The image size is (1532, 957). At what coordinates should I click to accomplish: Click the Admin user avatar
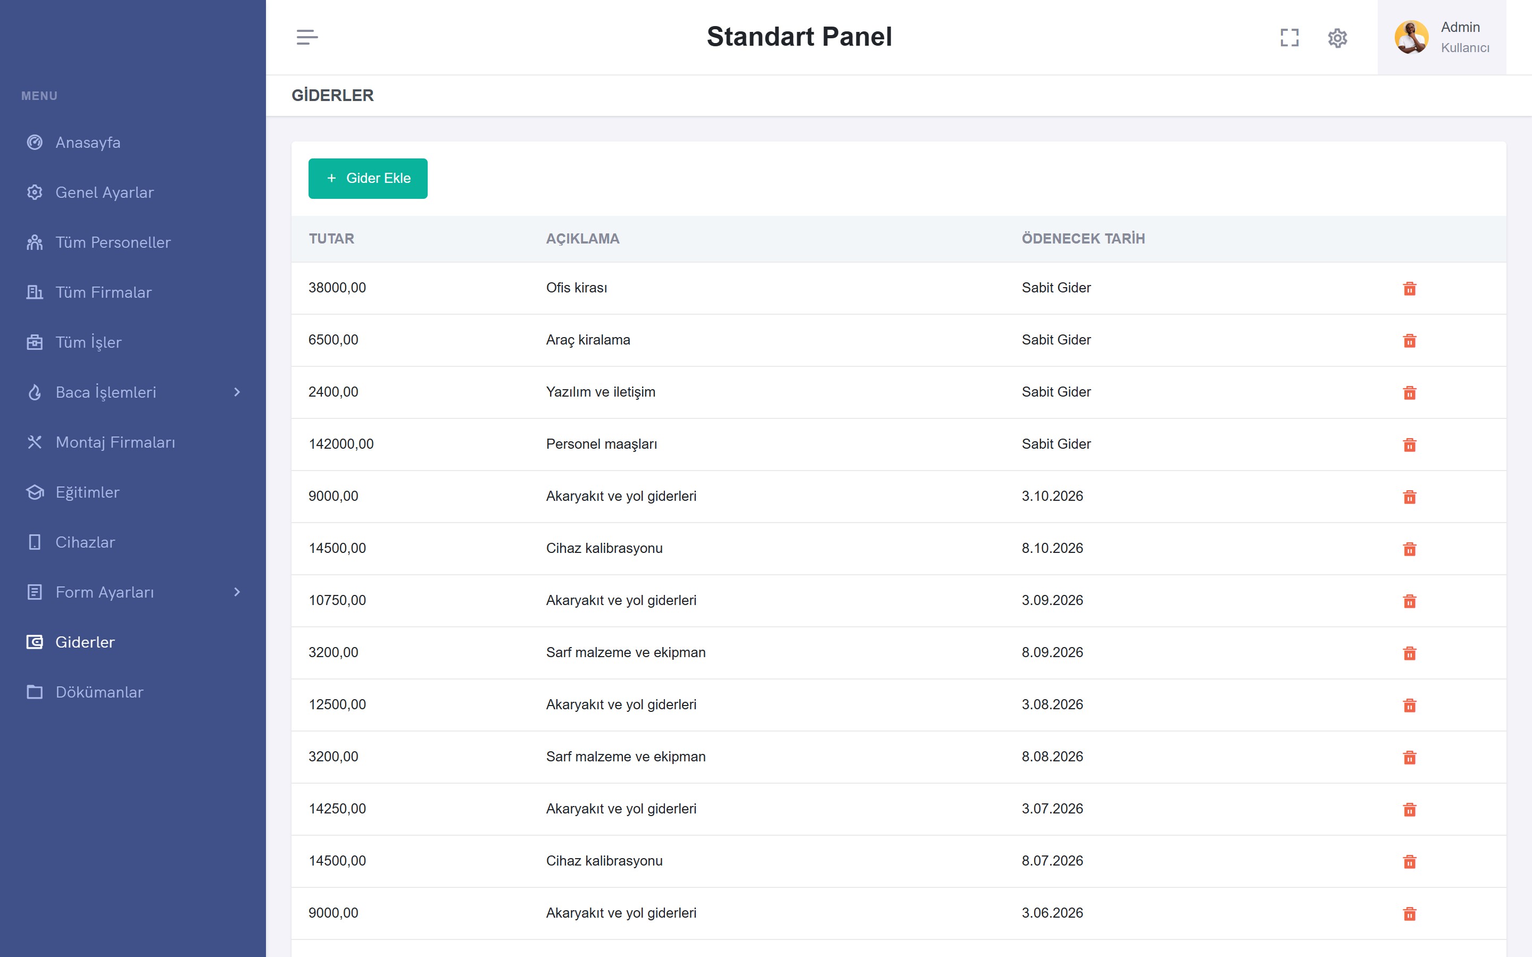point(1411,37)
